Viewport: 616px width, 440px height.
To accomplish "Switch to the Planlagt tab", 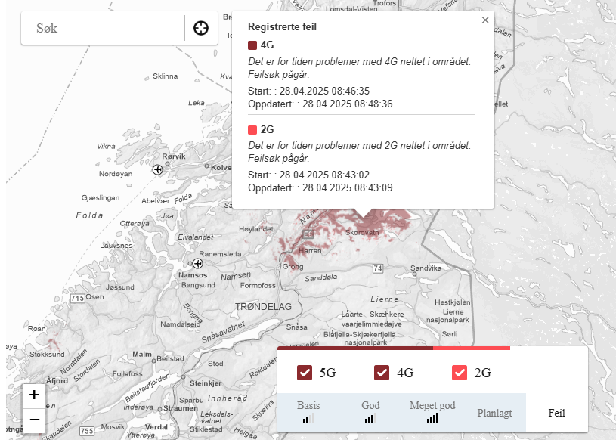I will (494, 413).
